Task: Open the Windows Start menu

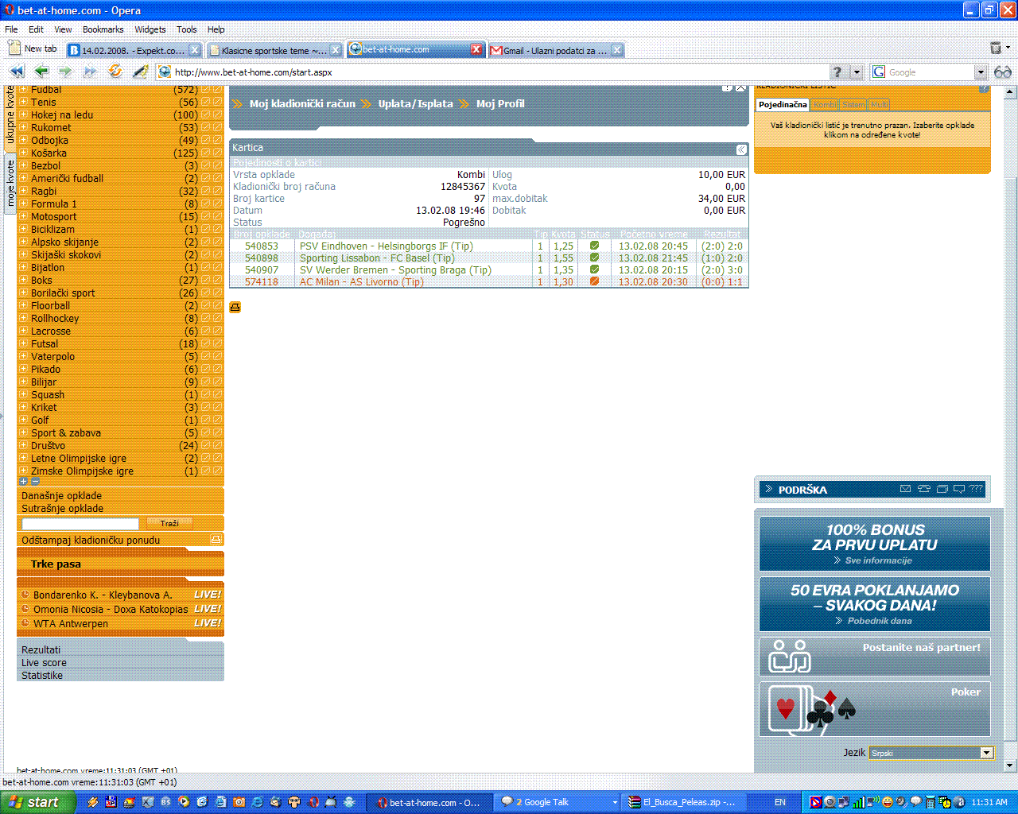Action: (x=37, y=802)
